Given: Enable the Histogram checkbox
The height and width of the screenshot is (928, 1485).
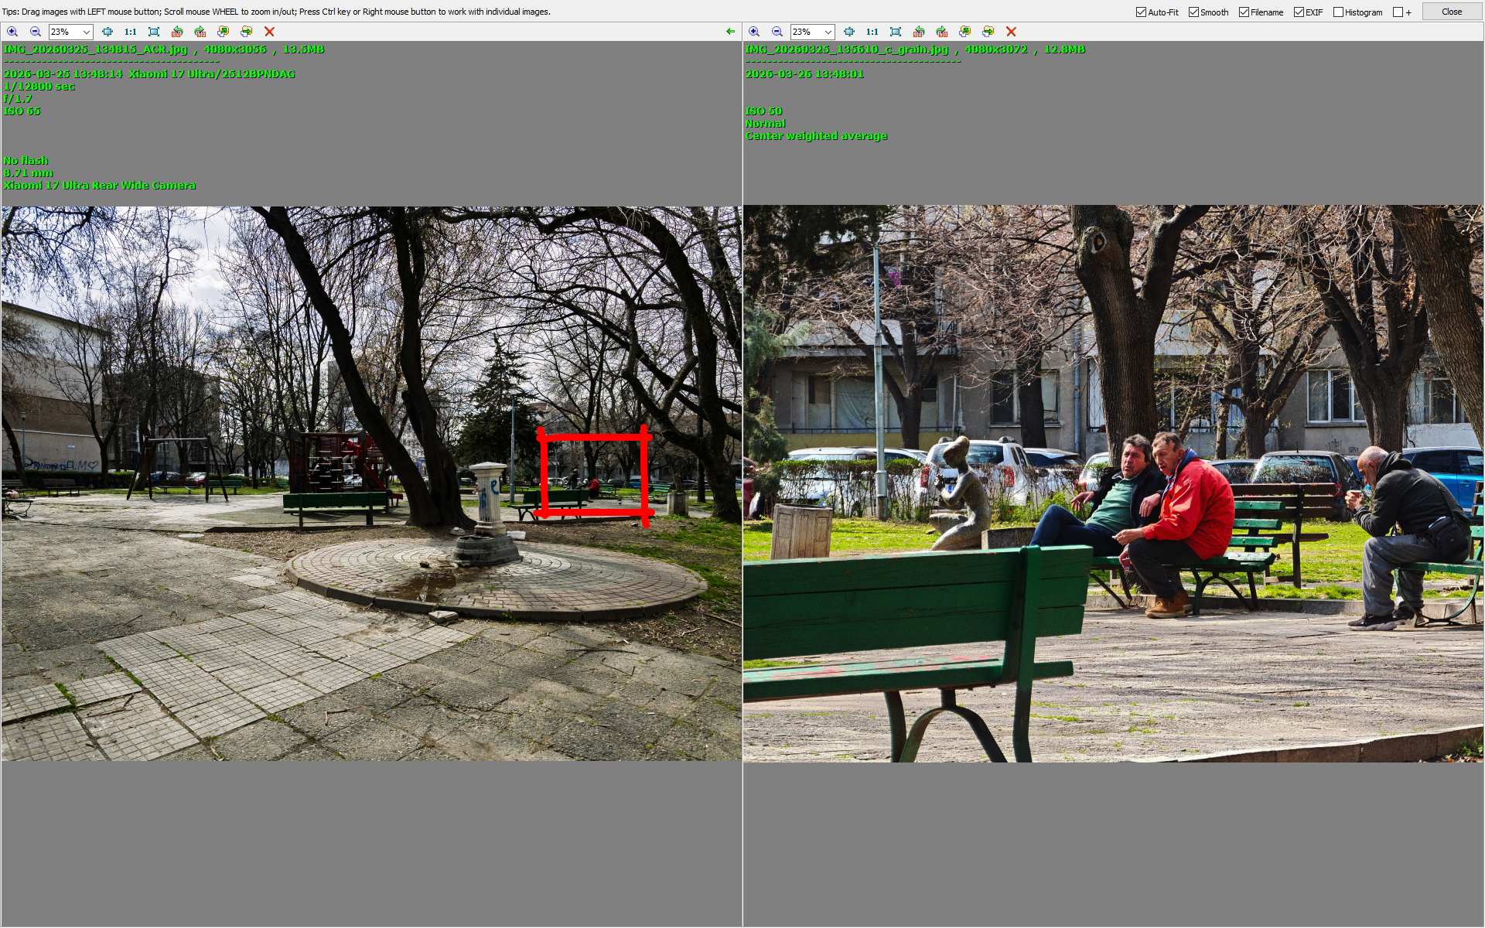Looking at the screenshot, I should 1338,12.
